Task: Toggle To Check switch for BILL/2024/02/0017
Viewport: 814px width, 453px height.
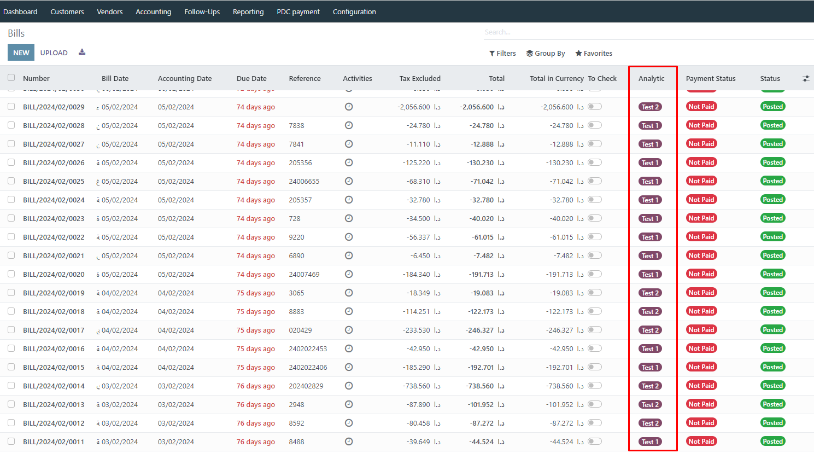Action: [x=595, y=330]
